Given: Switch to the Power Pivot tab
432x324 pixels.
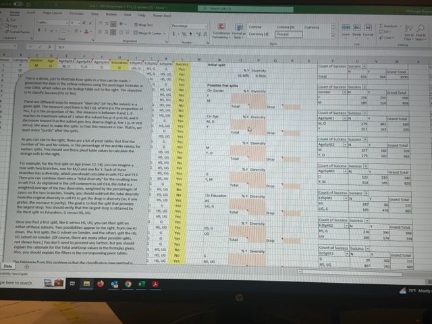Looking at the screenshot, I should pos(162,16).
